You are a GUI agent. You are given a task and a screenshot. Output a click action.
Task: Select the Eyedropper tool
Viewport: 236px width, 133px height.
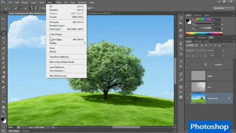(3, 43)
